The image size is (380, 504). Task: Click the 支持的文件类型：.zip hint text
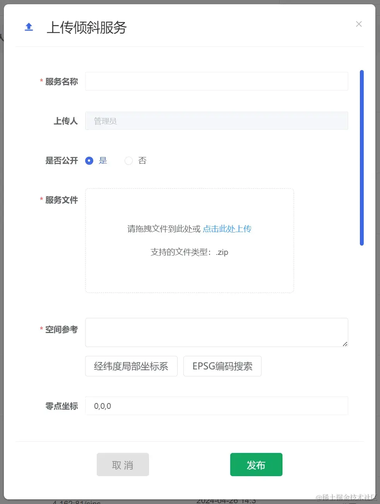click(x=189, y=252)
